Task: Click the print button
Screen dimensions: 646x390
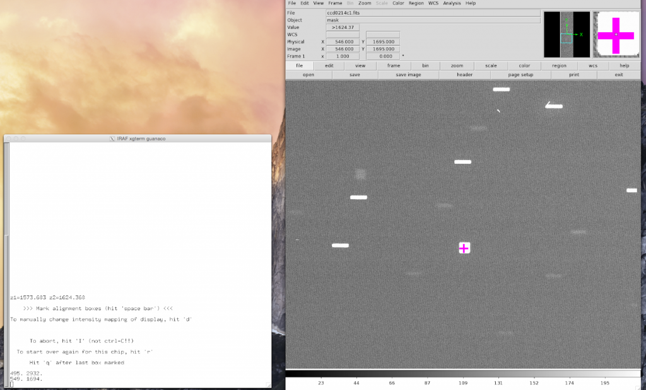Action: pos(573,75)
